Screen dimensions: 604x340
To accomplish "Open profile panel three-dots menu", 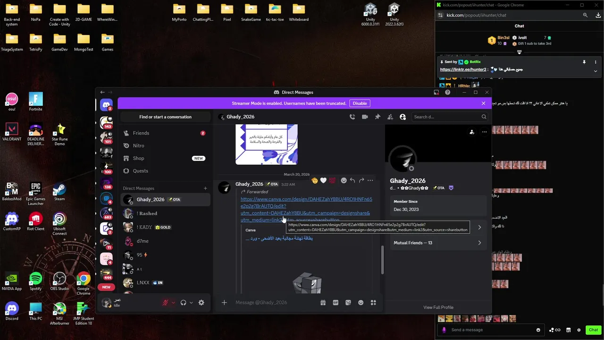I will pos(484,132).
